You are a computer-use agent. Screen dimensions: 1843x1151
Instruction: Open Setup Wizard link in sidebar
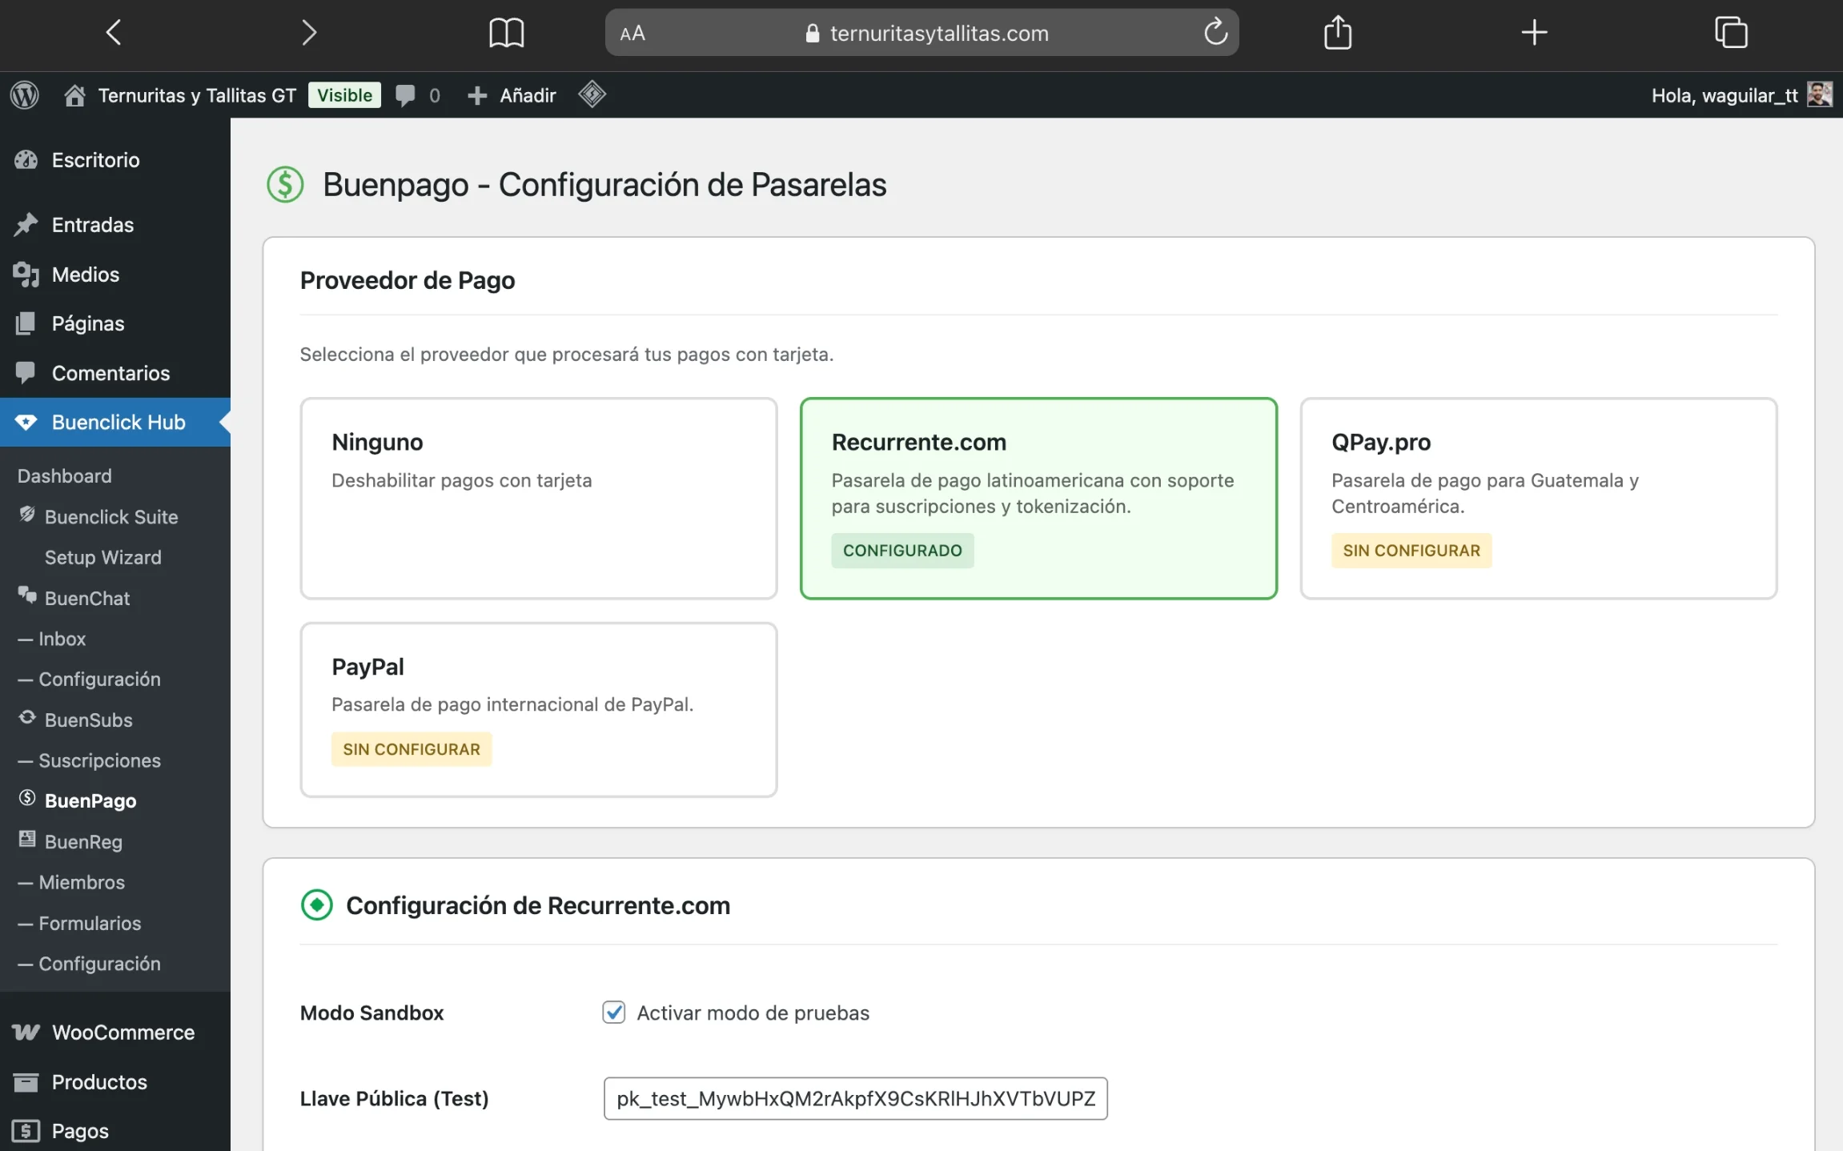point(102,557)
